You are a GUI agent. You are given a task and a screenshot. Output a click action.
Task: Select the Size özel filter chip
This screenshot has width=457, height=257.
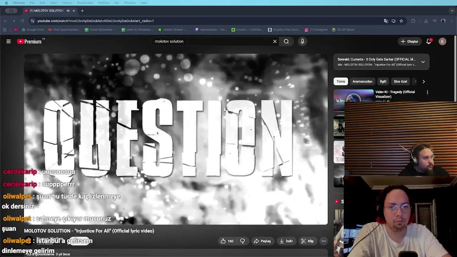click(400, 81)
